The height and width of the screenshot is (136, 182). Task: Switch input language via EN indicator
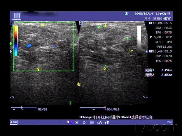169,122
